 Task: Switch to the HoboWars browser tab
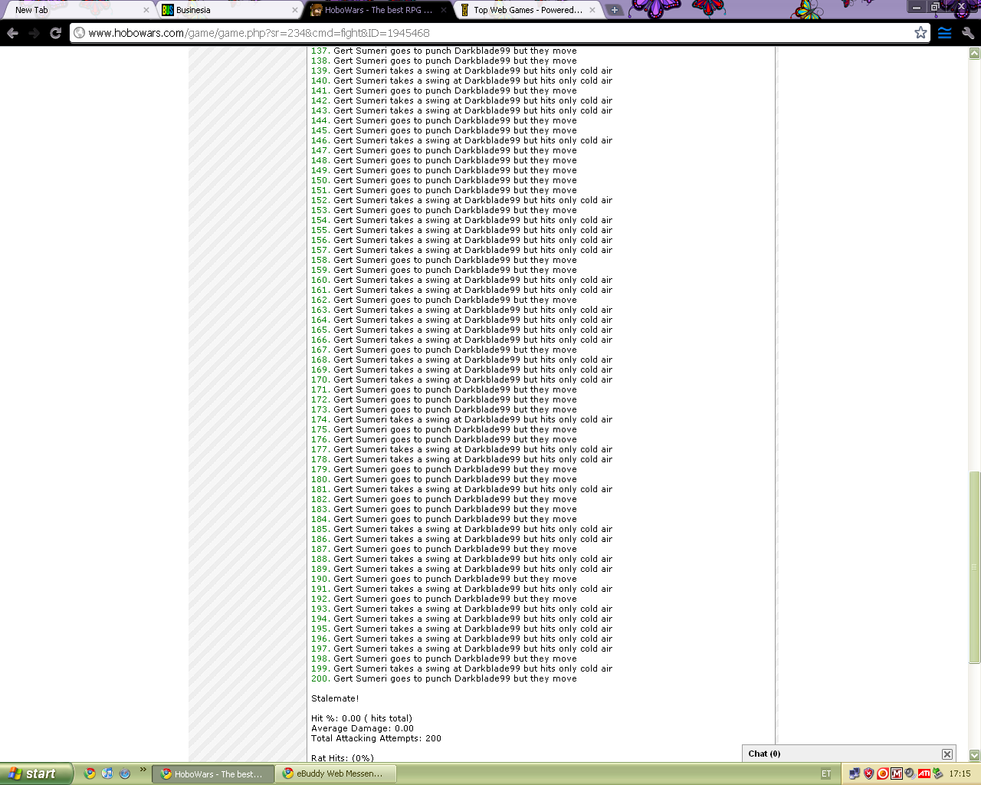pyautogui.click(x=379, y=10)
